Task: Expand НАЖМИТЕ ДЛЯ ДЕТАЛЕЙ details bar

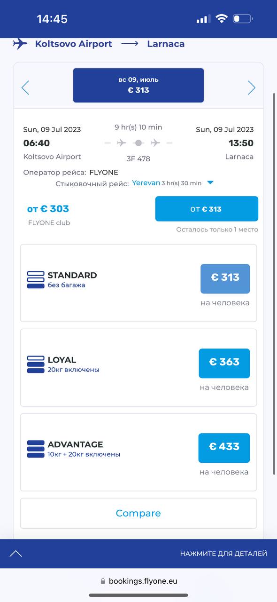Action: (223, 554)
